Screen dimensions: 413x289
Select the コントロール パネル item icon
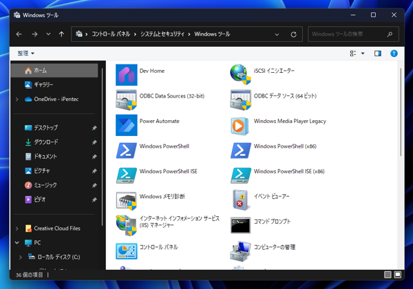pos(127,251)
